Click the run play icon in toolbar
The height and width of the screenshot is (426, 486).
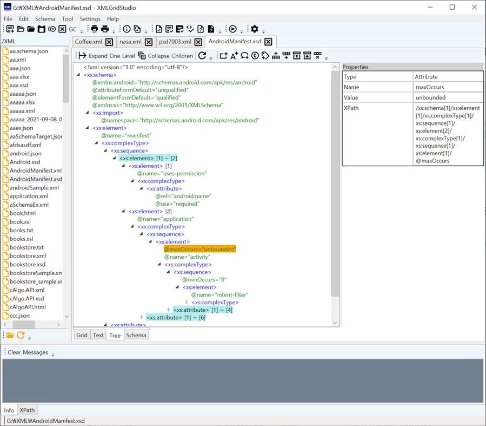pyautogui.click(x=233, y=29)
